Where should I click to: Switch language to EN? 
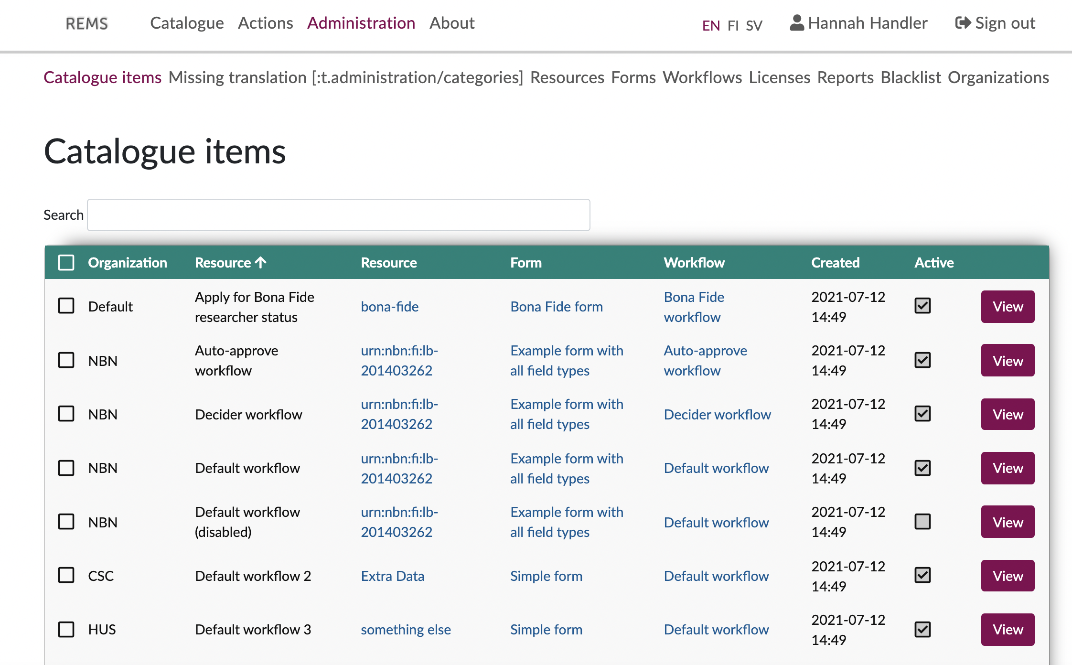pos(711,25)
